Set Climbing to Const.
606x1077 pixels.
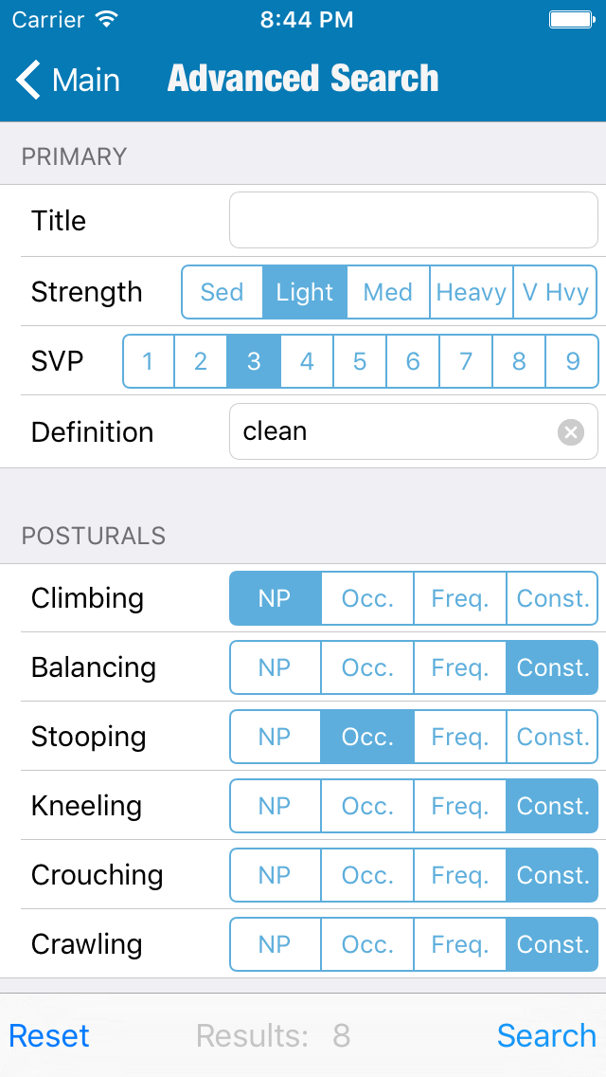click(553, 598)
